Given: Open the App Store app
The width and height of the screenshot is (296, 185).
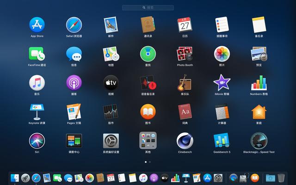Looking at the screenshot, I should click(37, 25).
